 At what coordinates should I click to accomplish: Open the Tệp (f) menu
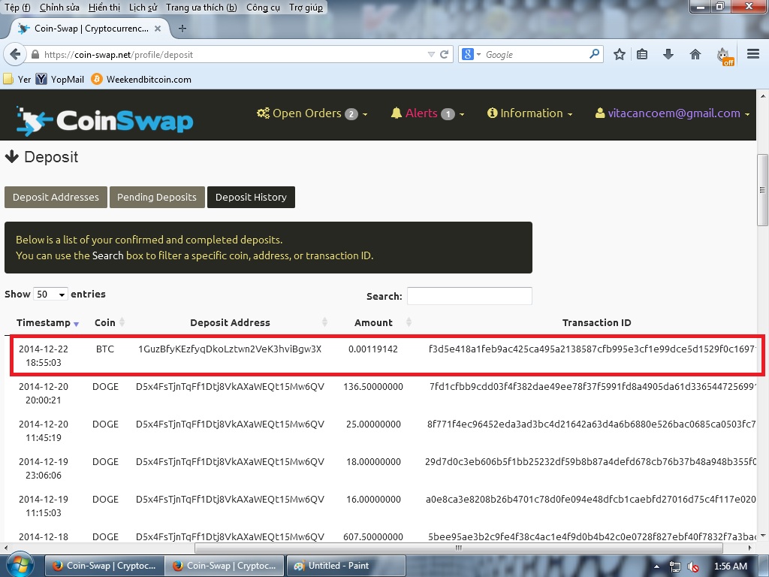tap(17, 8)
